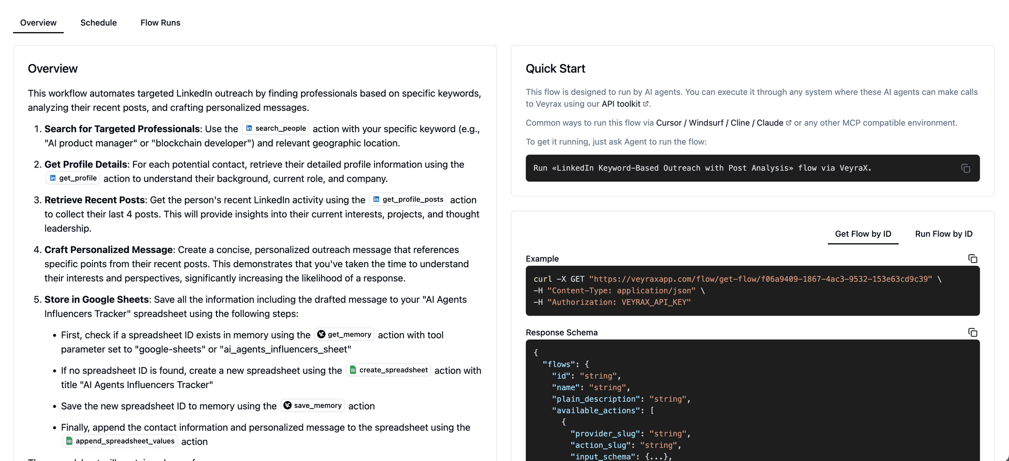Switch to the Schedule tab
The image size is (1009, 461).
pyautogui.click(x=98, y=23)
